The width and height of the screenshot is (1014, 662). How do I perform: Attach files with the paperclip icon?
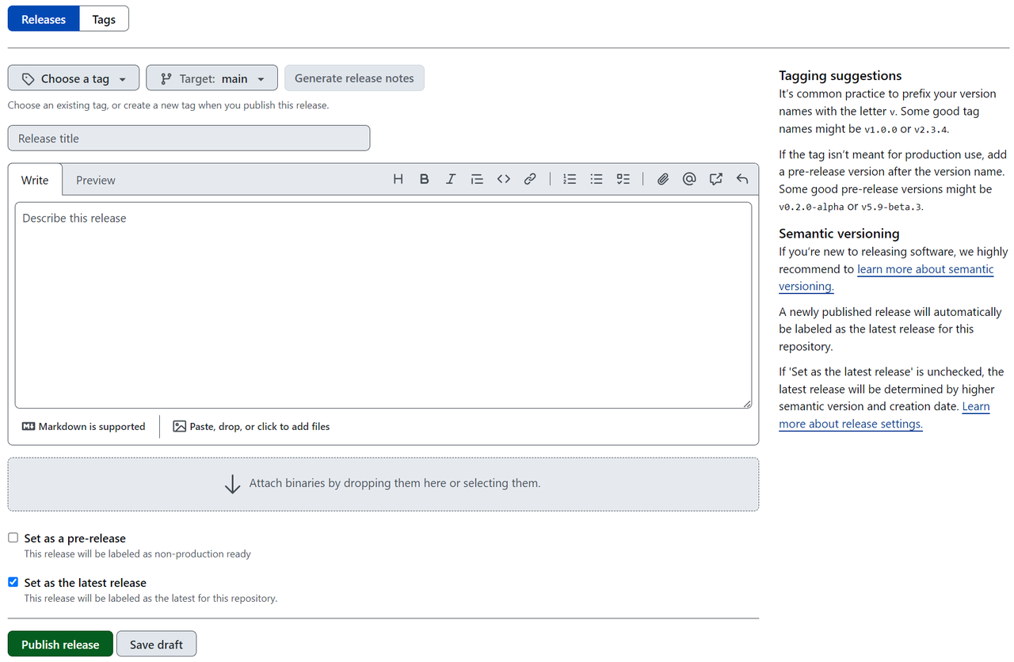663,179
